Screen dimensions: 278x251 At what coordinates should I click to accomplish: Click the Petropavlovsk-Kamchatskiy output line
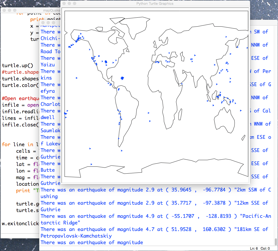tap(76, 236)
